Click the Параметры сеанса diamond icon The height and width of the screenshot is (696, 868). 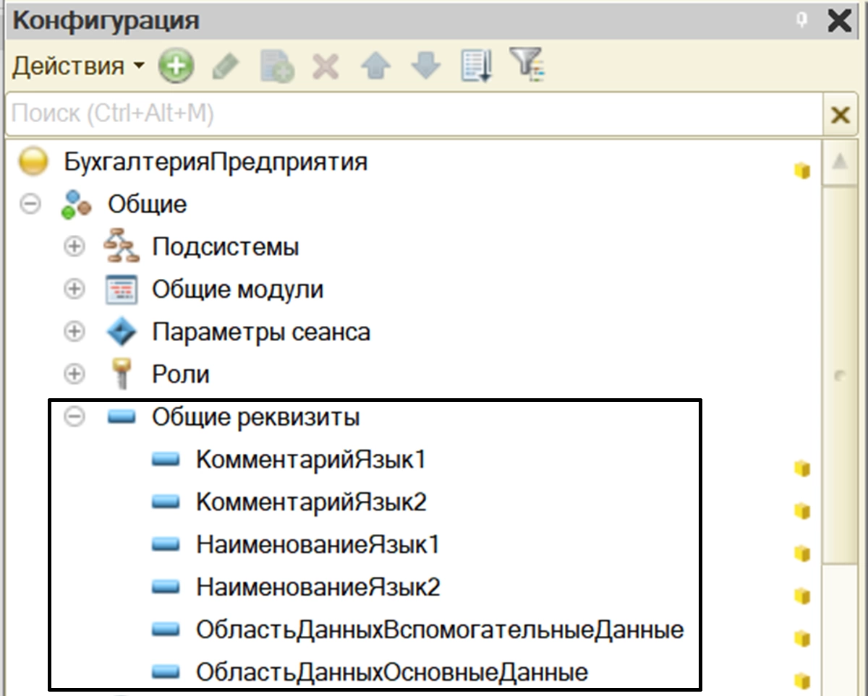click(x=121, y=332)
